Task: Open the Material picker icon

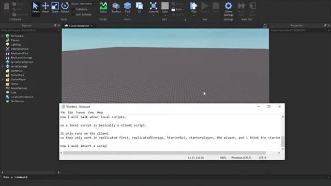Action: click(154, 6)
